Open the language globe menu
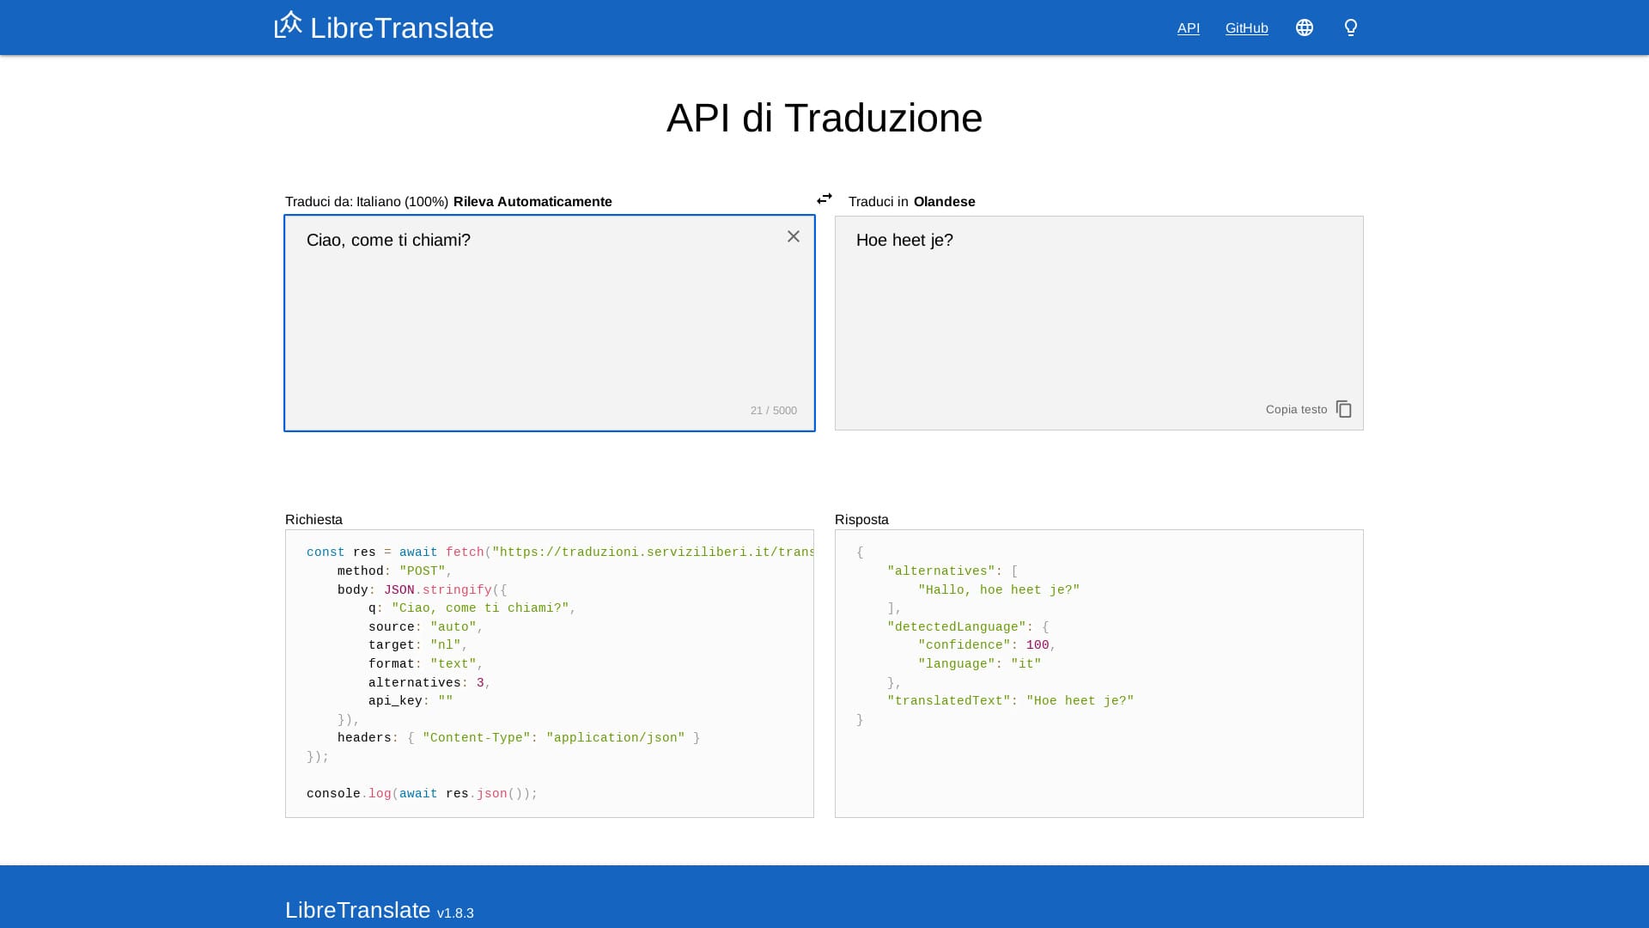Image resolution: width=1649 pixels, height=928 pixels. coord(1304,28)
